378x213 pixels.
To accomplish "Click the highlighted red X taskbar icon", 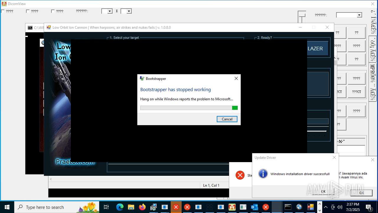I will pyautogui.click(x=176, y=207).
